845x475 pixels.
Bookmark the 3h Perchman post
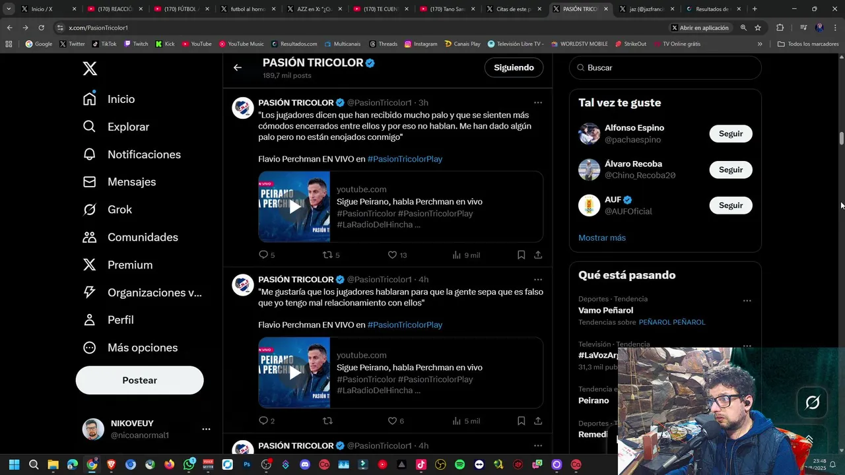coord(521,255)
